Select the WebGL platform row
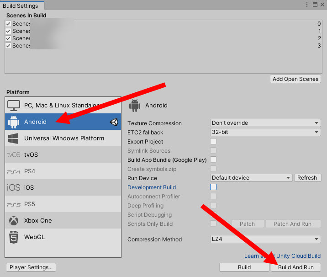This screenshot has width=327, height=277. tap(63, 237)
